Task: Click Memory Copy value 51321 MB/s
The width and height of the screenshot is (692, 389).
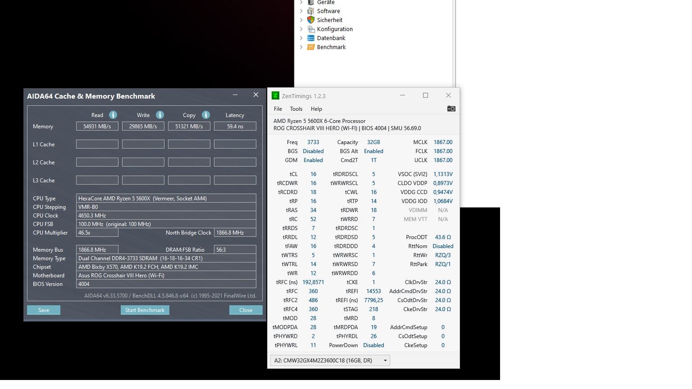Action: 189,126
